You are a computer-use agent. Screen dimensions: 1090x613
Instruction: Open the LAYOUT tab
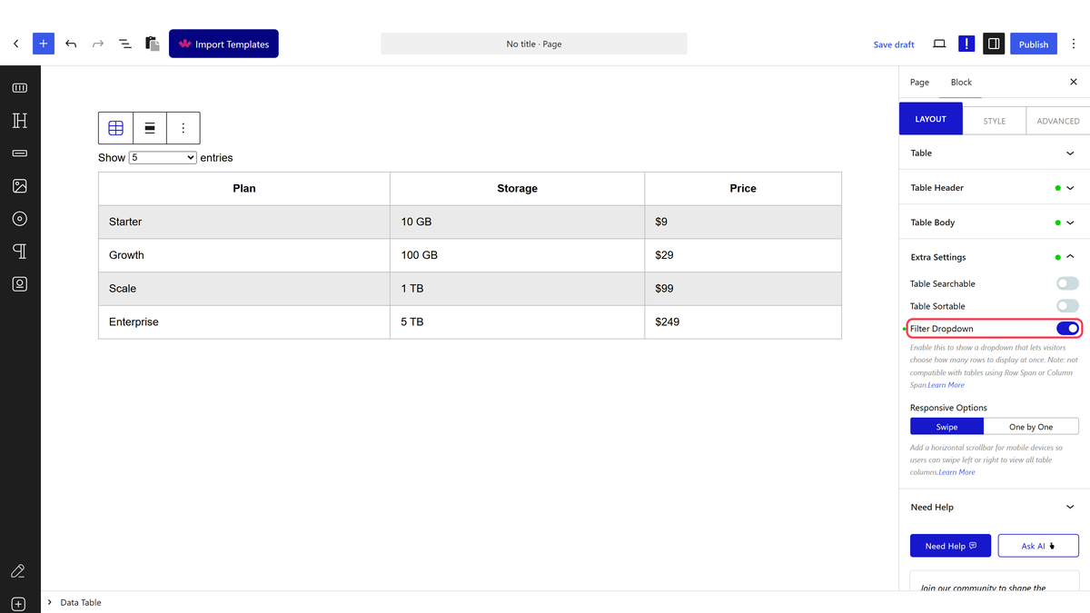tap(930, 119)
